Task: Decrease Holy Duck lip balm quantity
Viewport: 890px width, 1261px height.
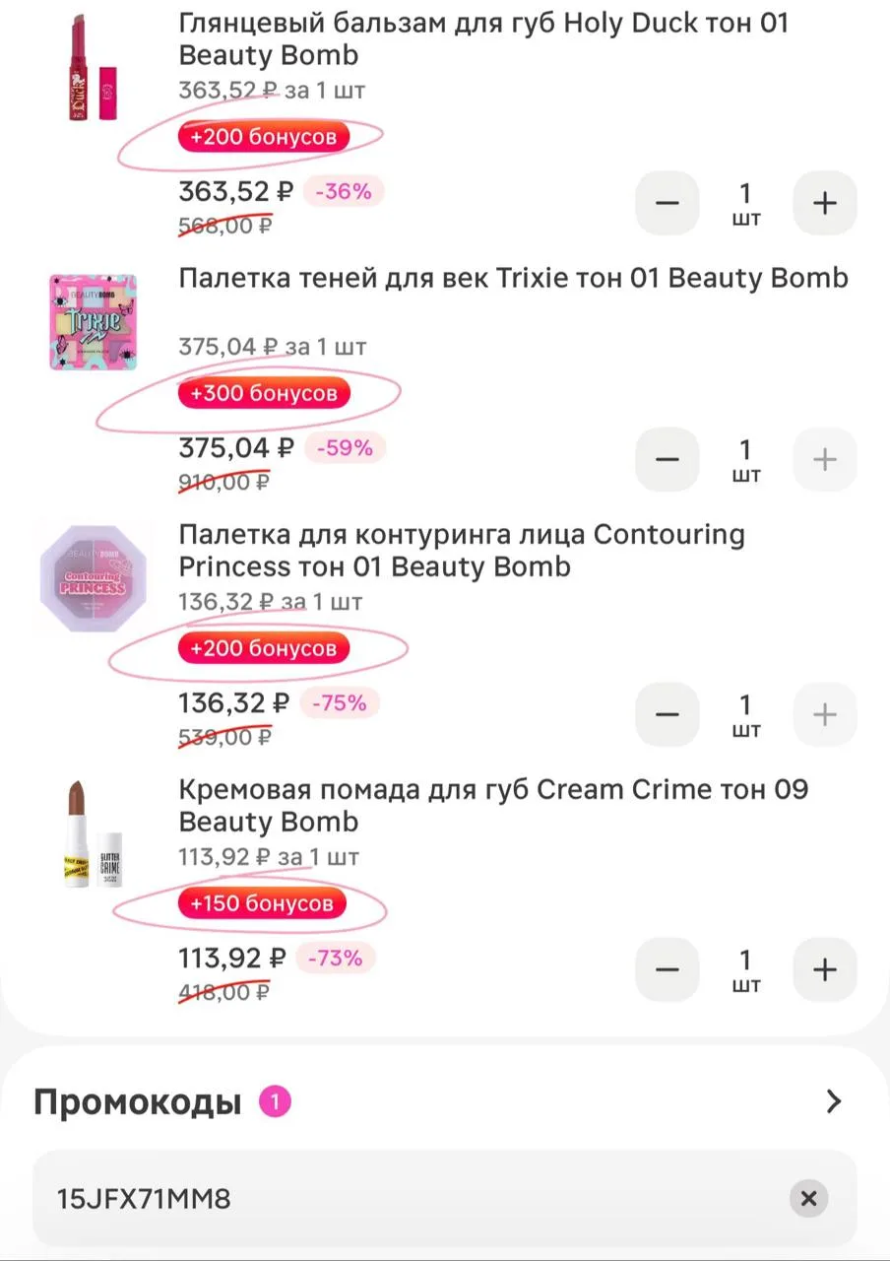Action: coord(667,204)
